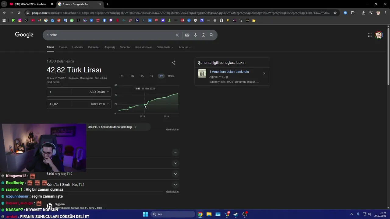The width and height of the screenshot is (390, 219).
Task: Open Chrome's three-dot menu
Action: [x=385, y=13]
